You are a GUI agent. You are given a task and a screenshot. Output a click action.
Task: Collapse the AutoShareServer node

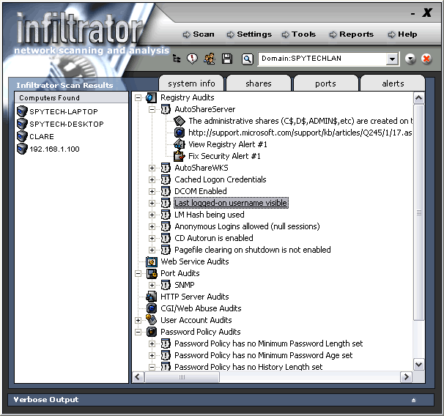152,110
